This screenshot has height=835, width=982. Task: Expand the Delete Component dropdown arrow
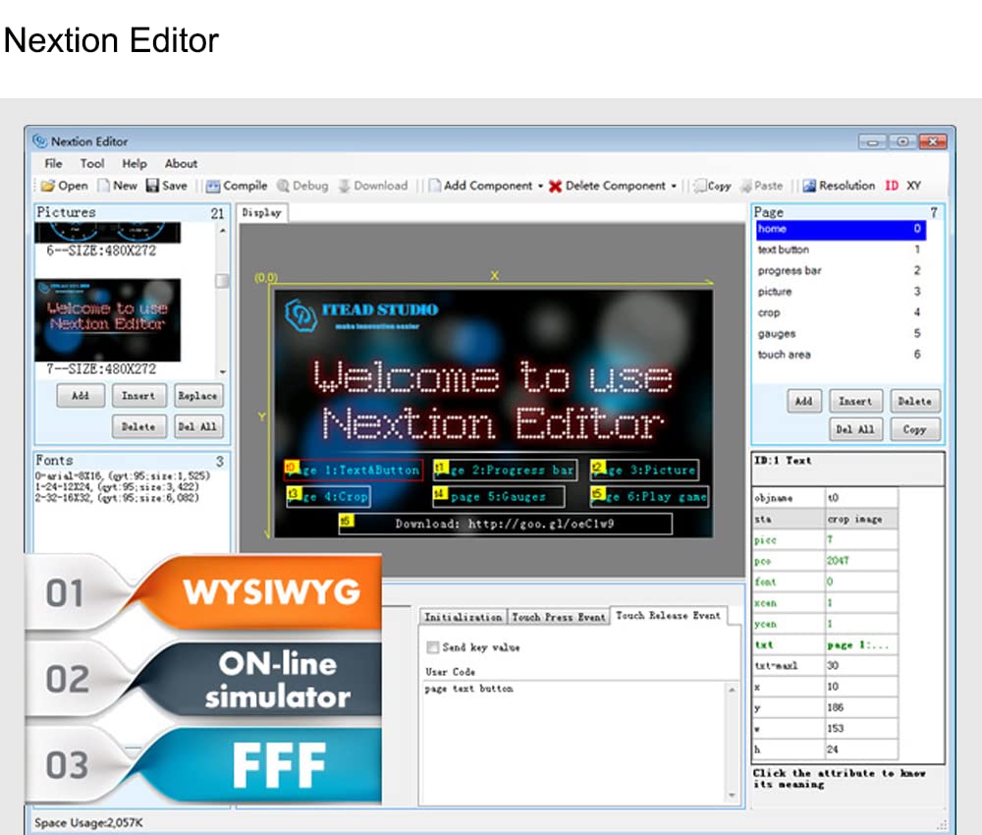point(674,186)
